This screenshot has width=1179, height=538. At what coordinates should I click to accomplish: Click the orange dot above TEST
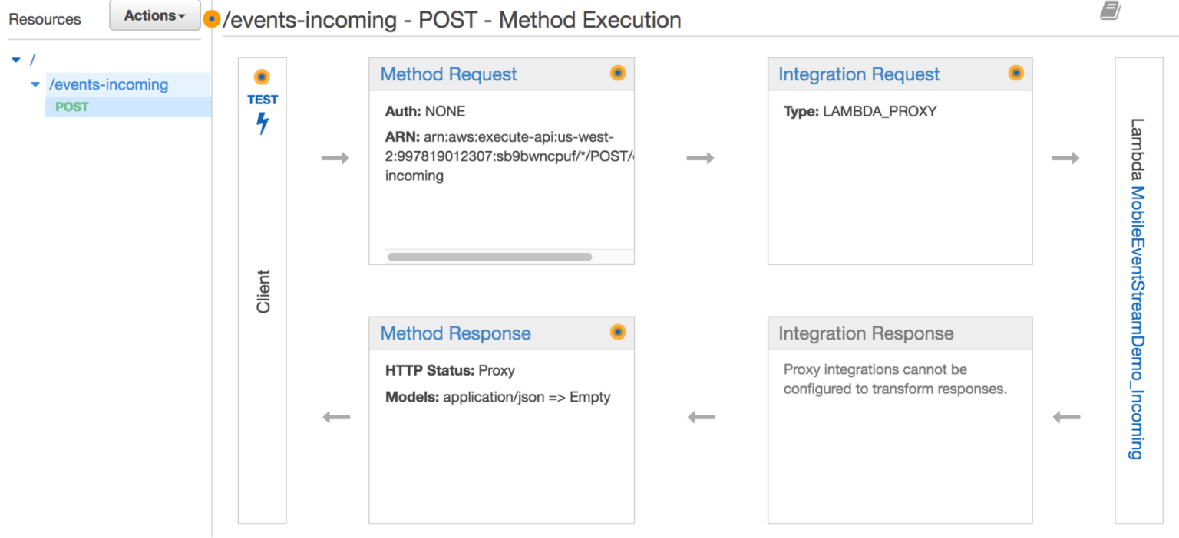262,77
